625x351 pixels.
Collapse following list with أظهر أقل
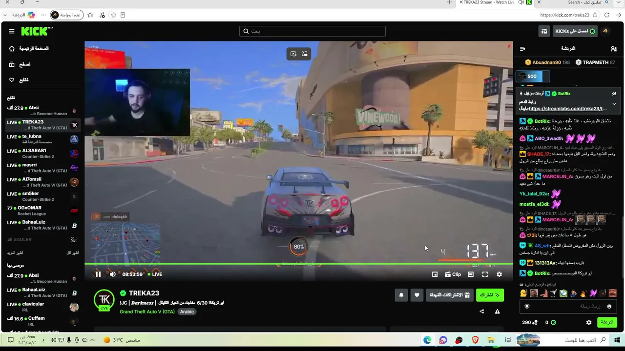[72, 253]
